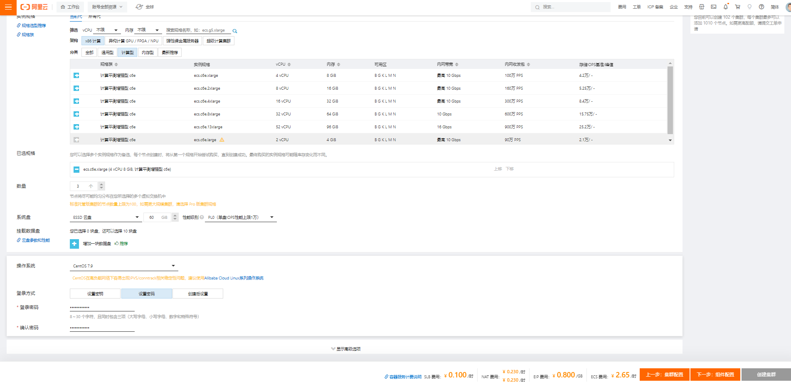Screen dimensions: 791x382
Task: Click the instance type search field
Action: coord(198,30)
